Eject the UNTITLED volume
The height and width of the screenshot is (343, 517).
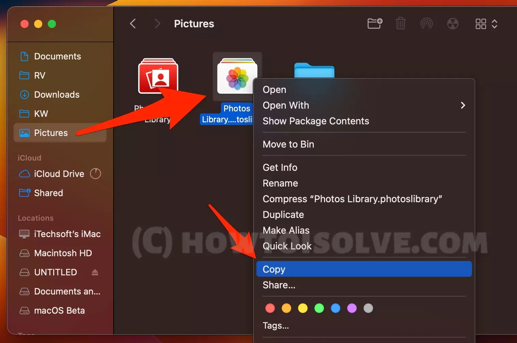click(x=95, y=272)
